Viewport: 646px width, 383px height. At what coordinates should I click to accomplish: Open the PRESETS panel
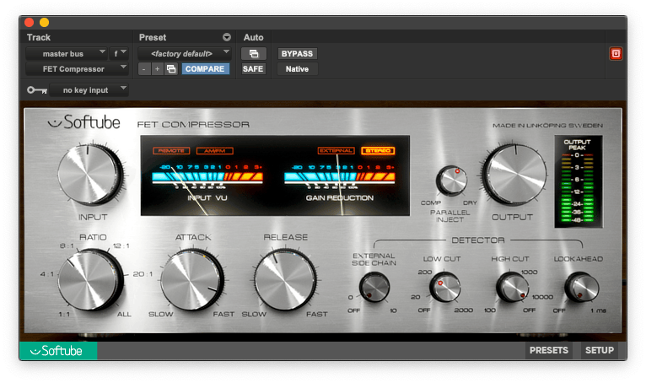(549, 350)
